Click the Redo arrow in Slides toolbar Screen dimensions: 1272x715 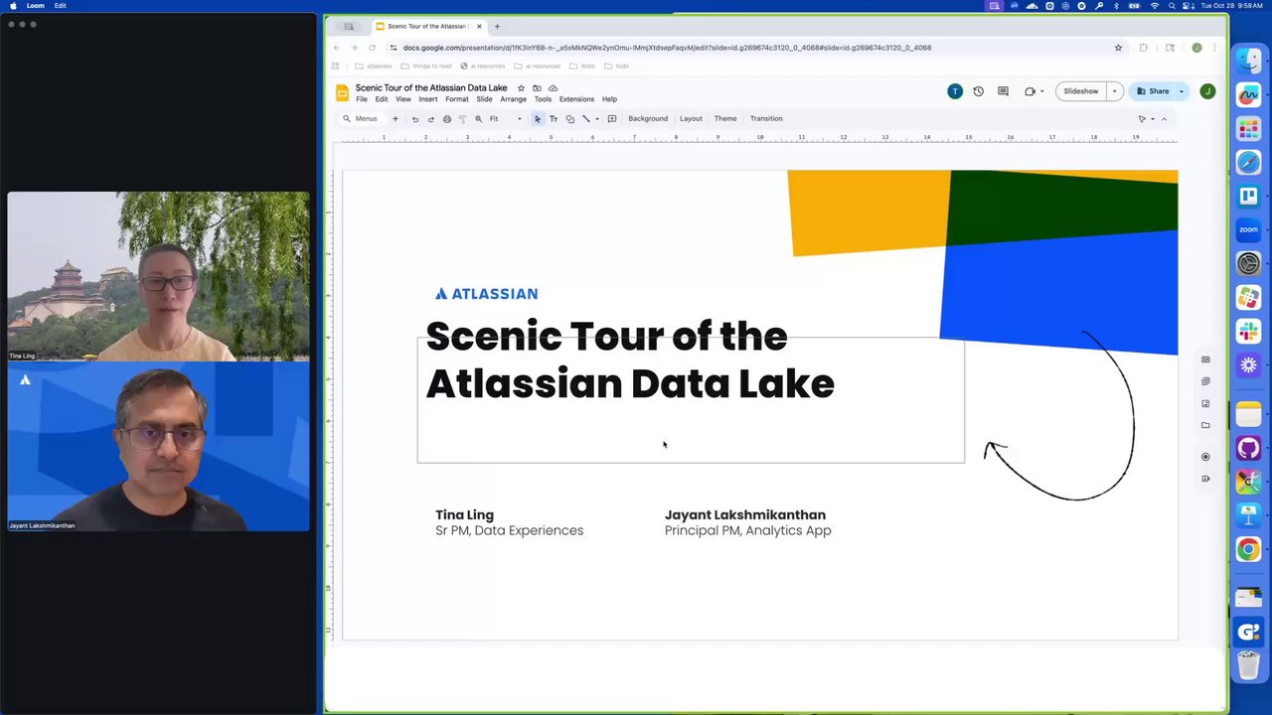point(430,119)
